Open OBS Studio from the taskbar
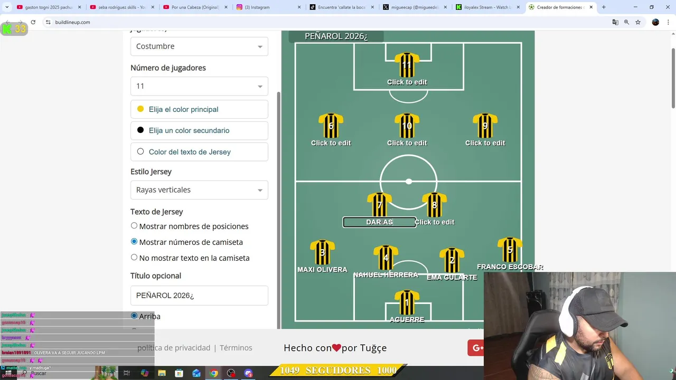The width and height of the screenshot is (676, 380). tap(231, 373)
